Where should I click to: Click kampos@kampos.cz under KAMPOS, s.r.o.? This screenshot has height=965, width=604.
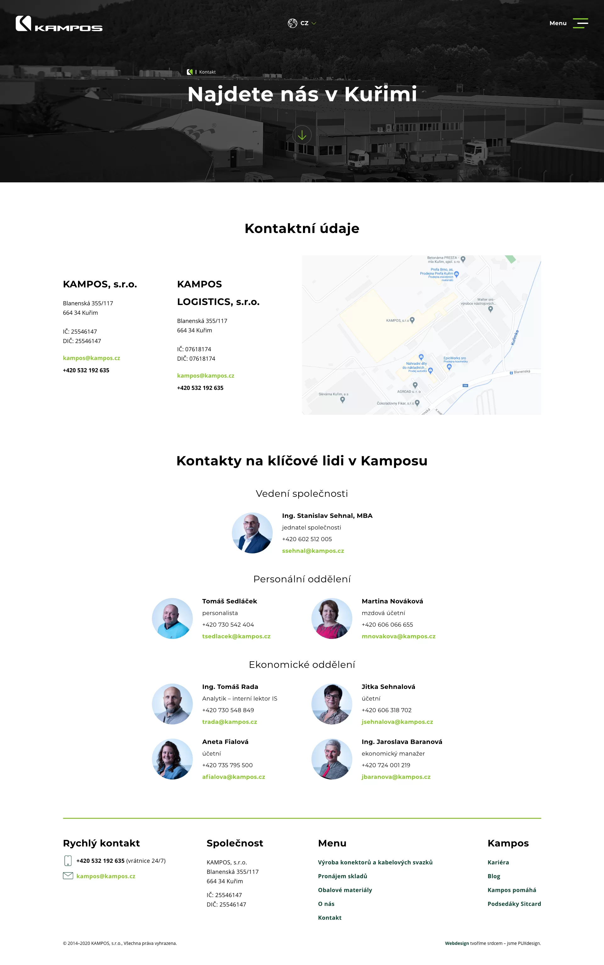click(x=92, y=358)
